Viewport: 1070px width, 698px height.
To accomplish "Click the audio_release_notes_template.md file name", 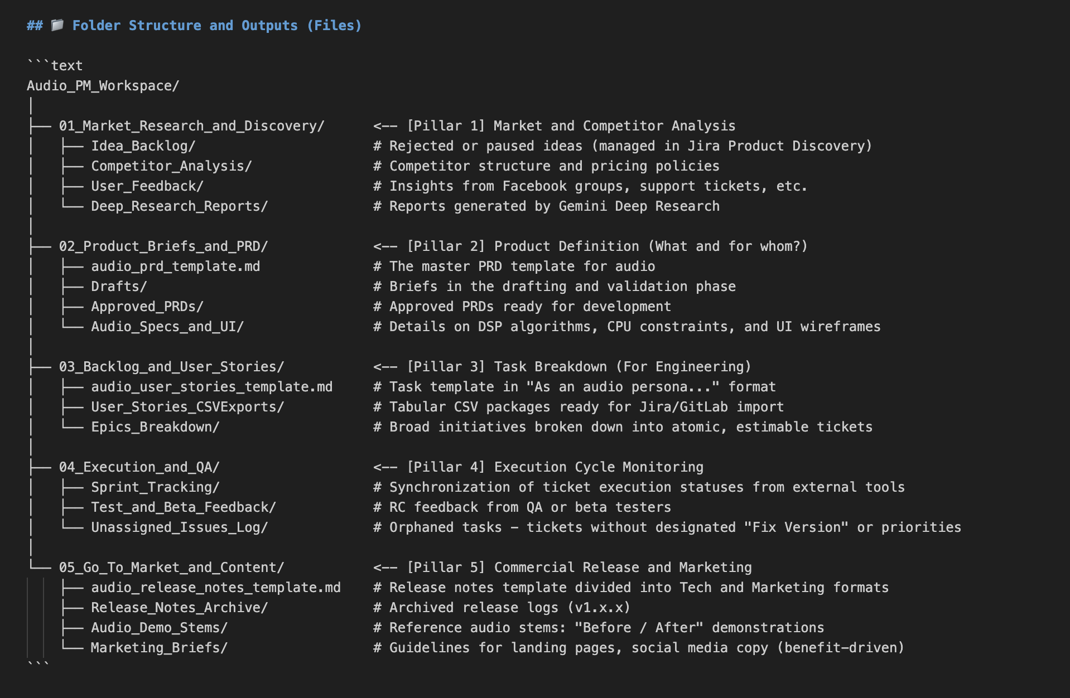I will tap(215, 588).
